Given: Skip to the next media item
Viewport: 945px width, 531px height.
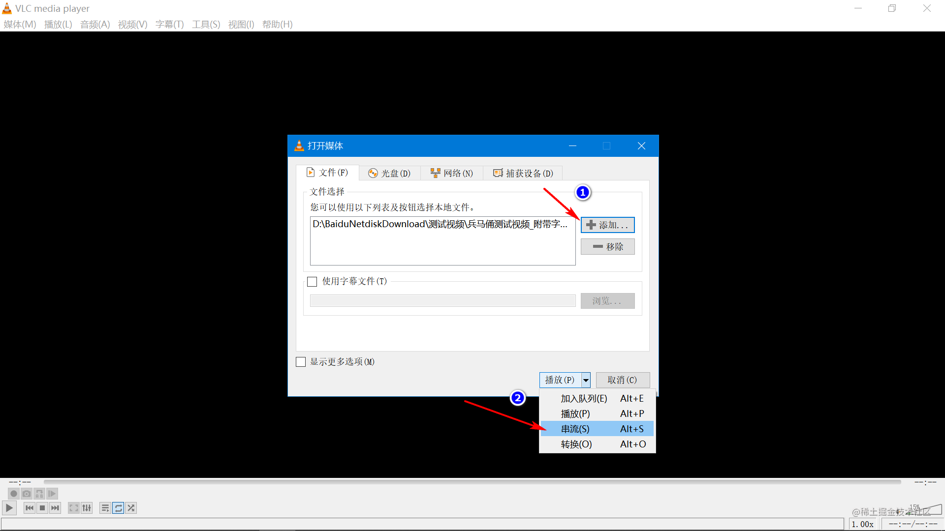Looking at the screenshot, I should (55, 508).
